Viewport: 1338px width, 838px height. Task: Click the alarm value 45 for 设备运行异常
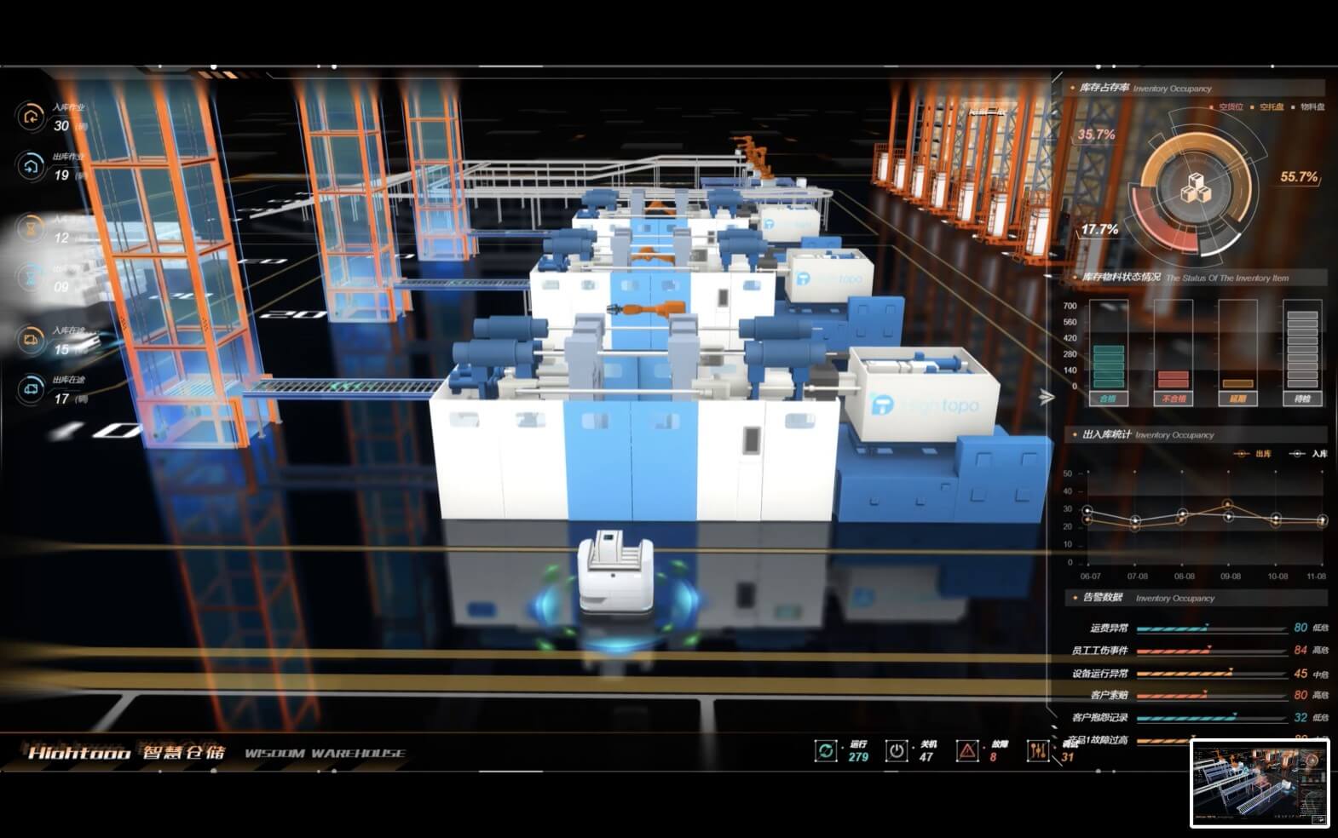click(1300, 673)
